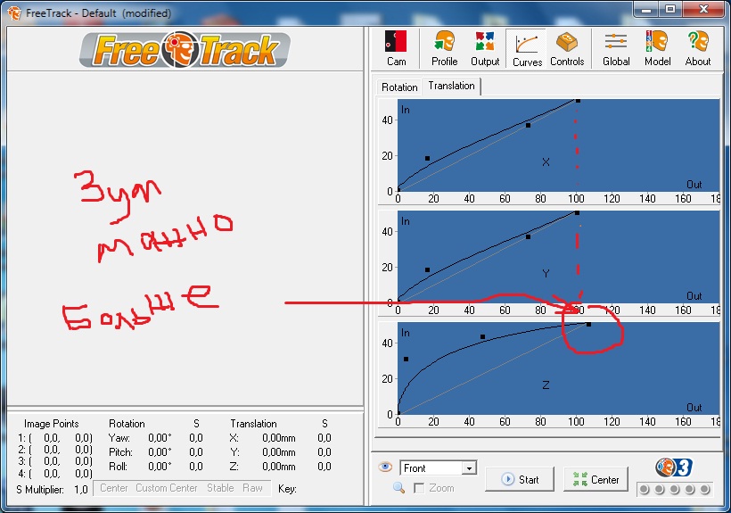Minimize the FreeTrack window
Viewport: 731px width, 513px height.
click(x=646, y=9)
